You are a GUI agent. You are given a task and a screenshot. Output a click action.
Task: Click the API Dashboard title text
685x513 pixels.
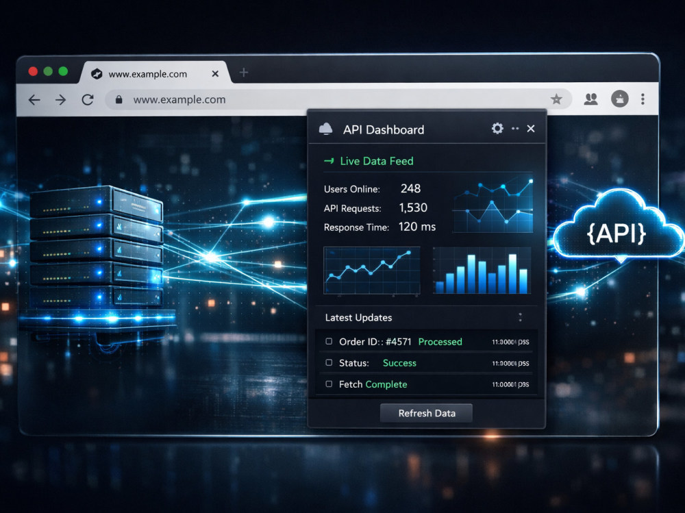384,129
